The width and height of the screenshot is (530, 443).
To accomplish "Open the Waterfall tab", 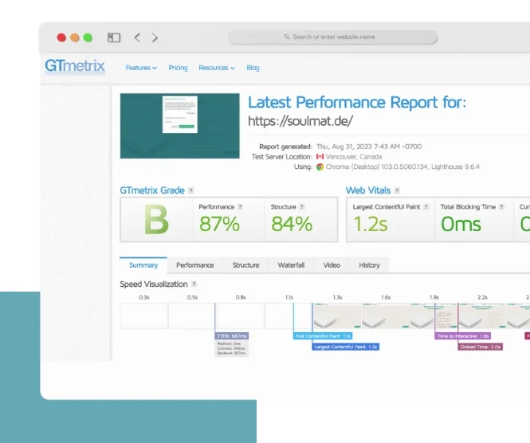I will 292,265.
